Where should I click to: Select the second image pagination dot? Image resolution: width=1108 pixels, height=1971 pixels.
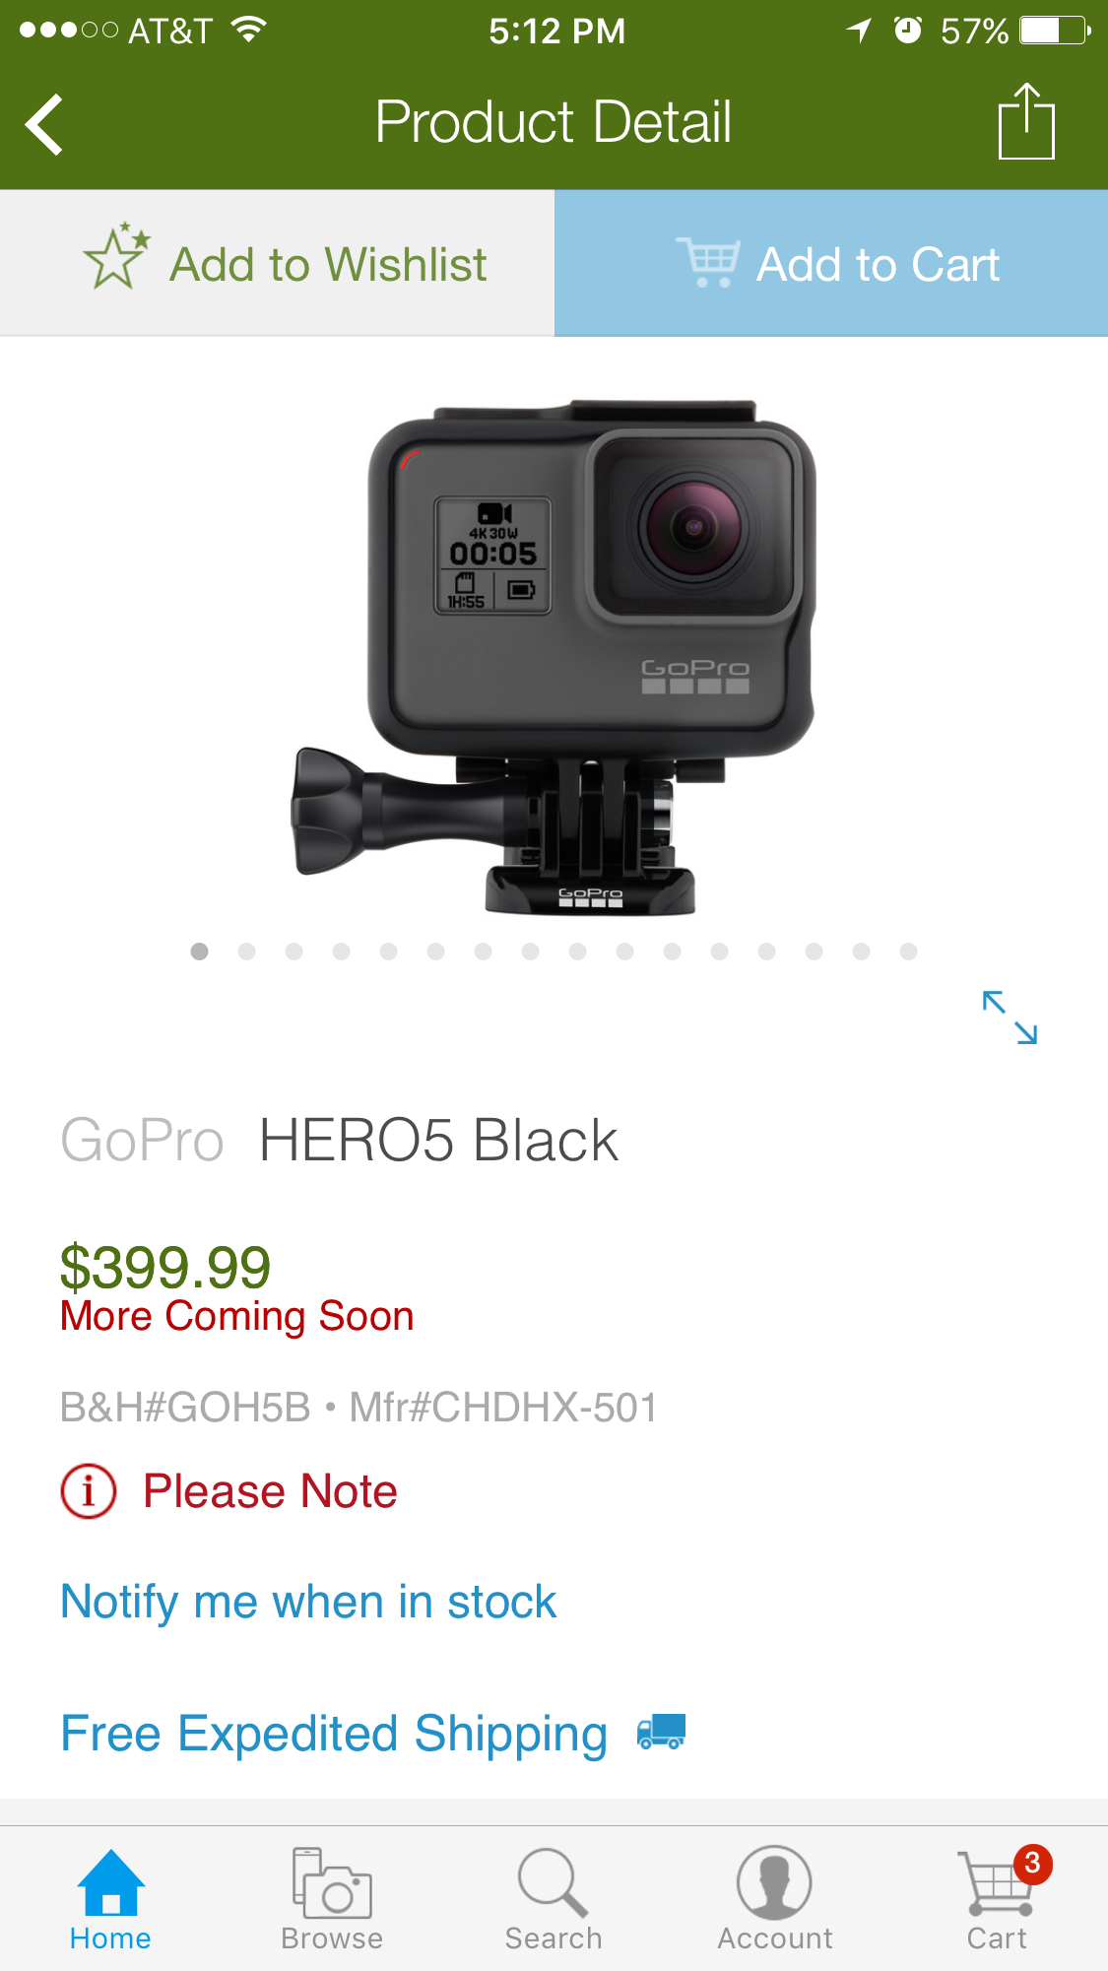247,952
